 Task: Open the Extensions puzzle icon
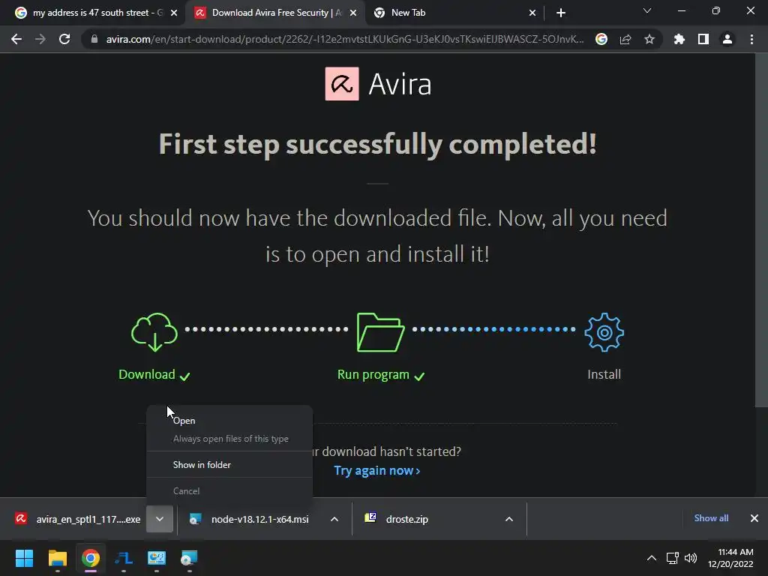pyautogui.click(x=679, y=39)
